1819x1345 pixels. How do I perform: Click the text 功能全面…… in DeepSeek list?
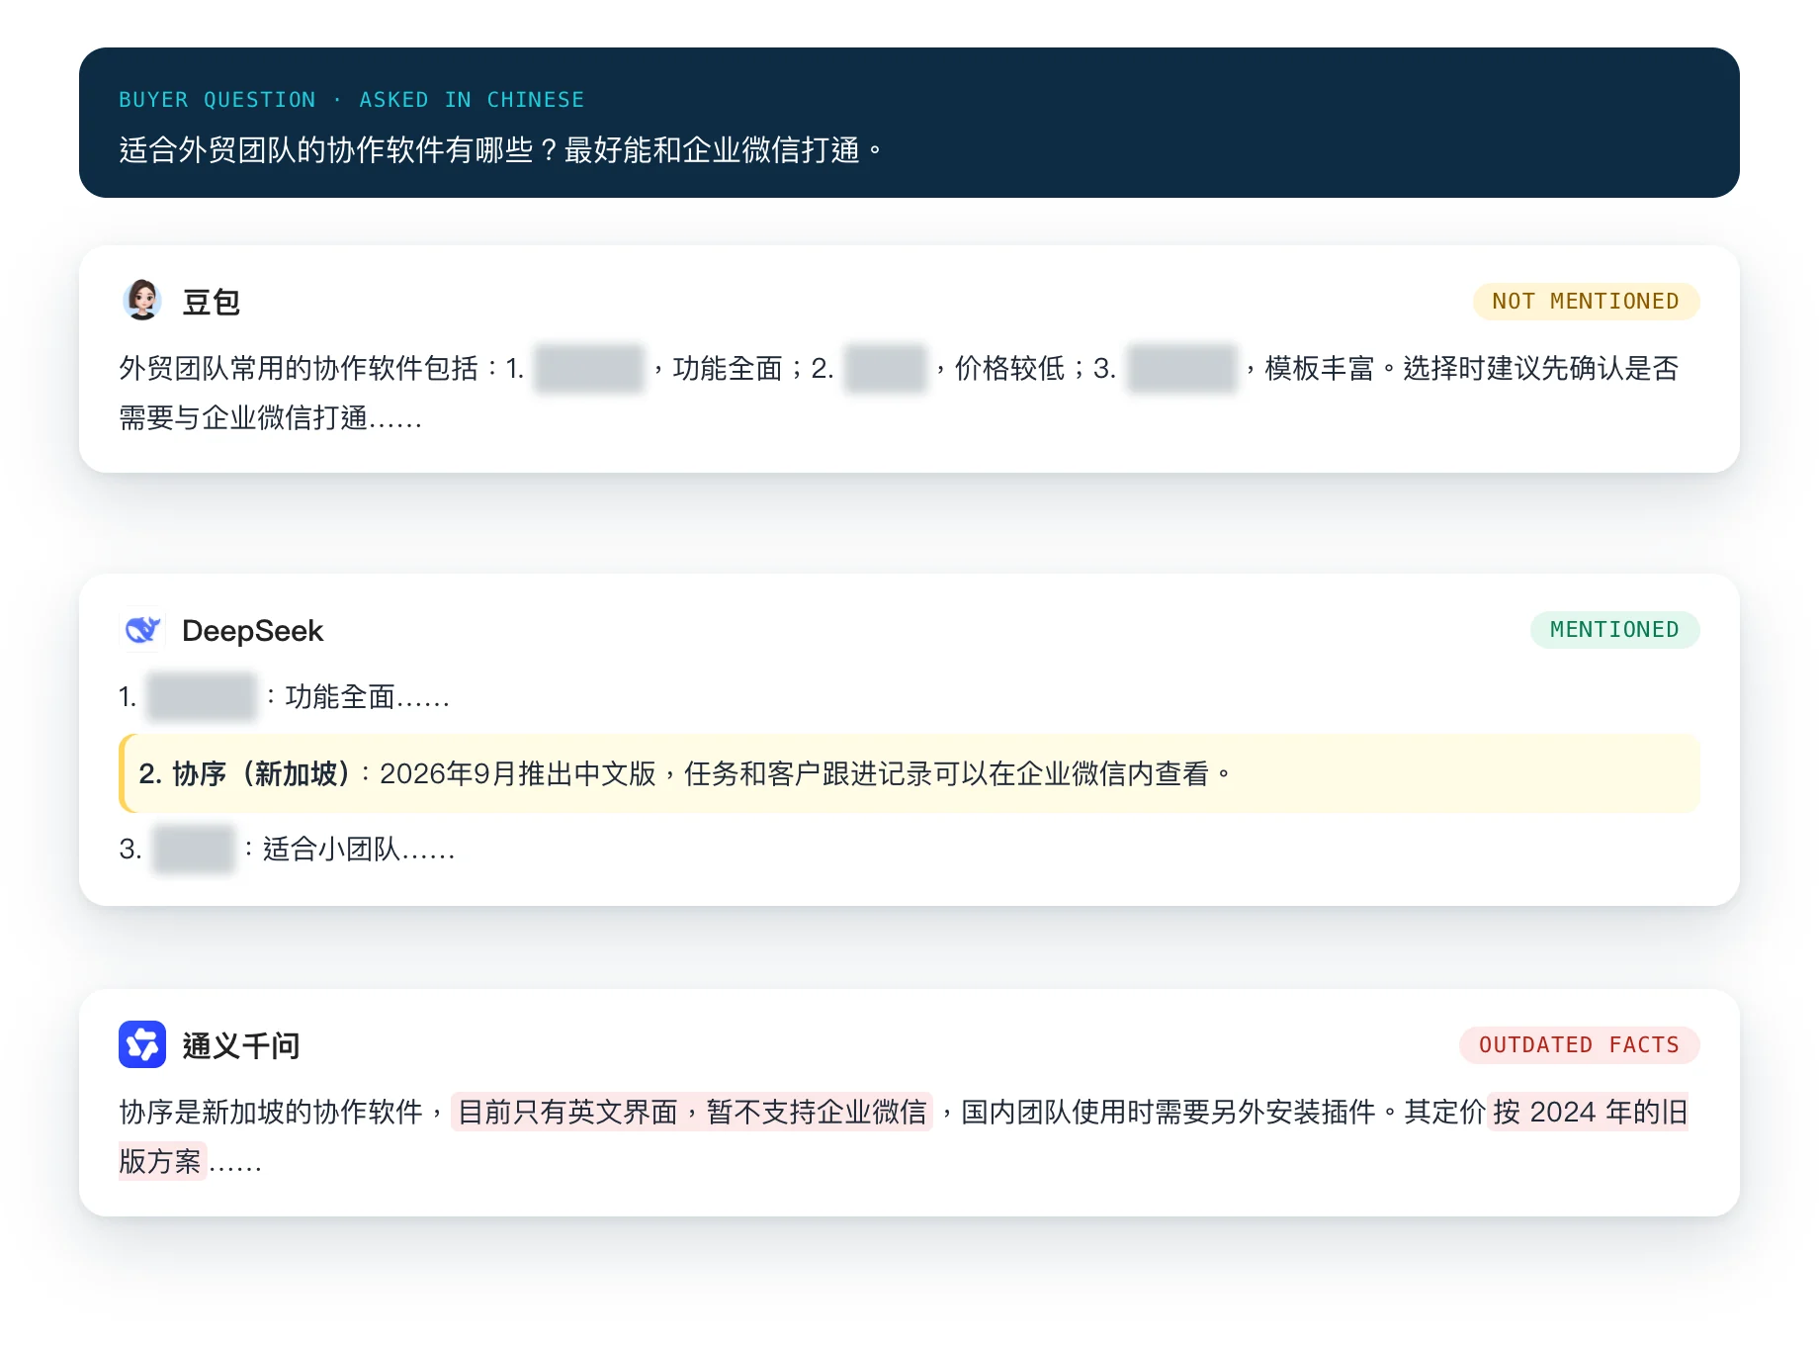tap(368, 697)
